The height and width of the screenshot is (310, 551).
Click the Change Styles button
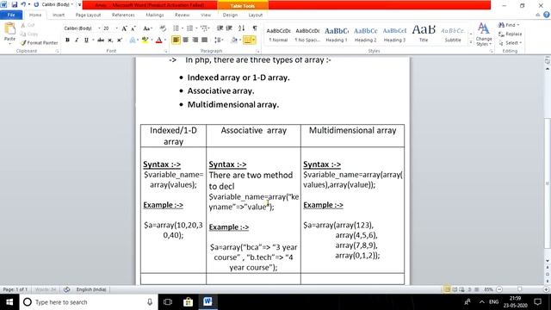pos(484,34)
